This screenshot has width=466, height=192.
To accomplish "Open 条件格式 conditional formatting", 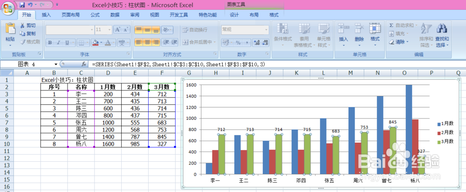I will coord(283,35).
